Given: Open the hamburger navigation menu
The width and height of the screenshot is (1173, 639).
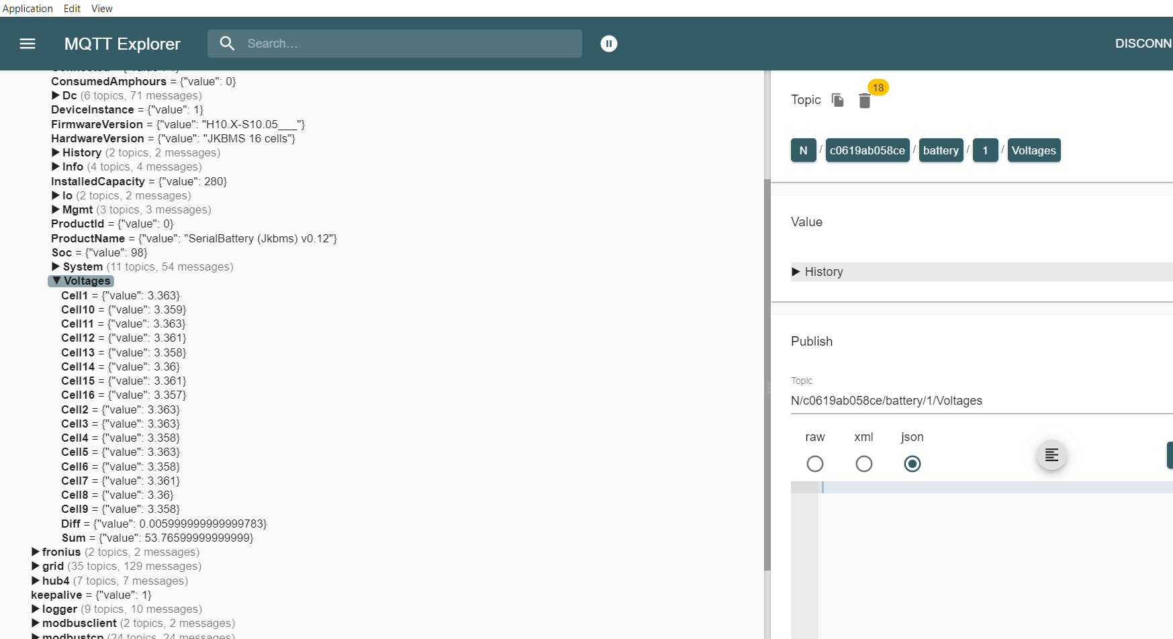Looking at the screenshot, I should [x=28, y=44].
